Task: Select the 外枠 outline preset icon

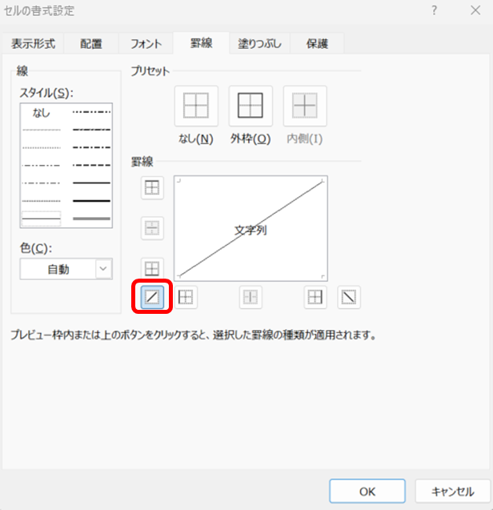Action: point(251,106)
